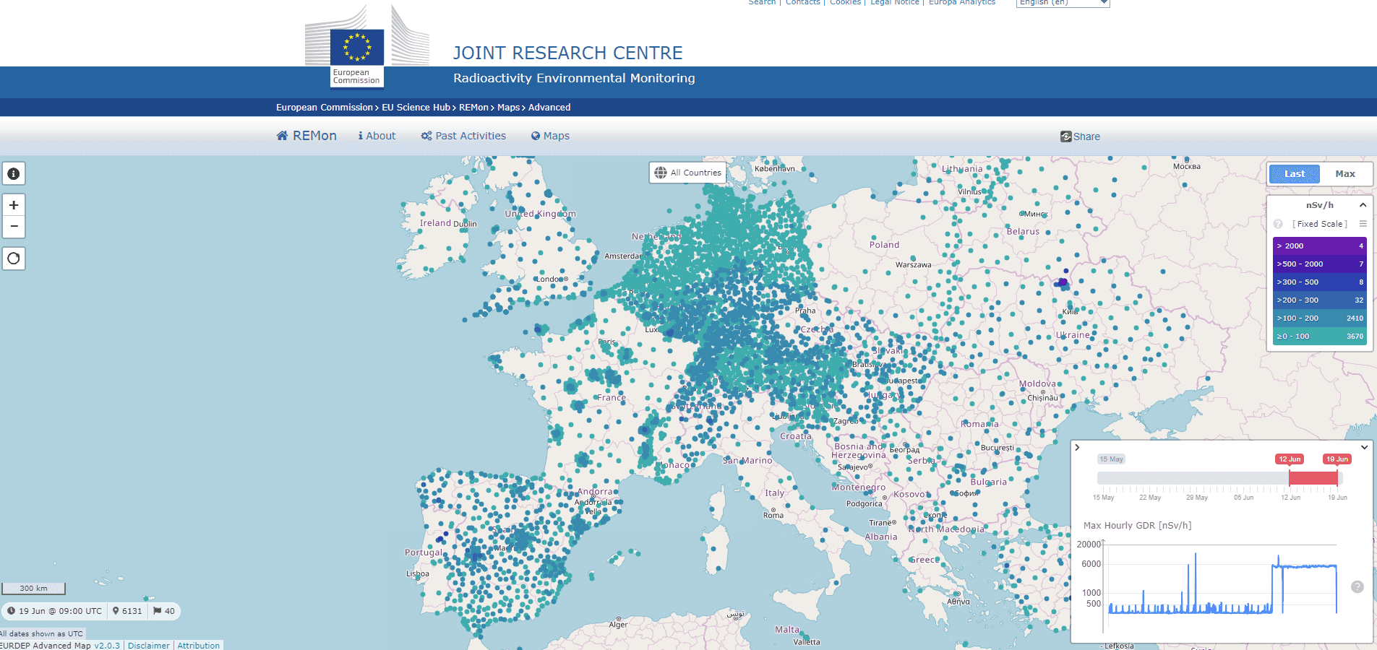Collapse the timeline chart panel downward
Viewport: 1377px width, 650px height.
(x=1364, y=448)
